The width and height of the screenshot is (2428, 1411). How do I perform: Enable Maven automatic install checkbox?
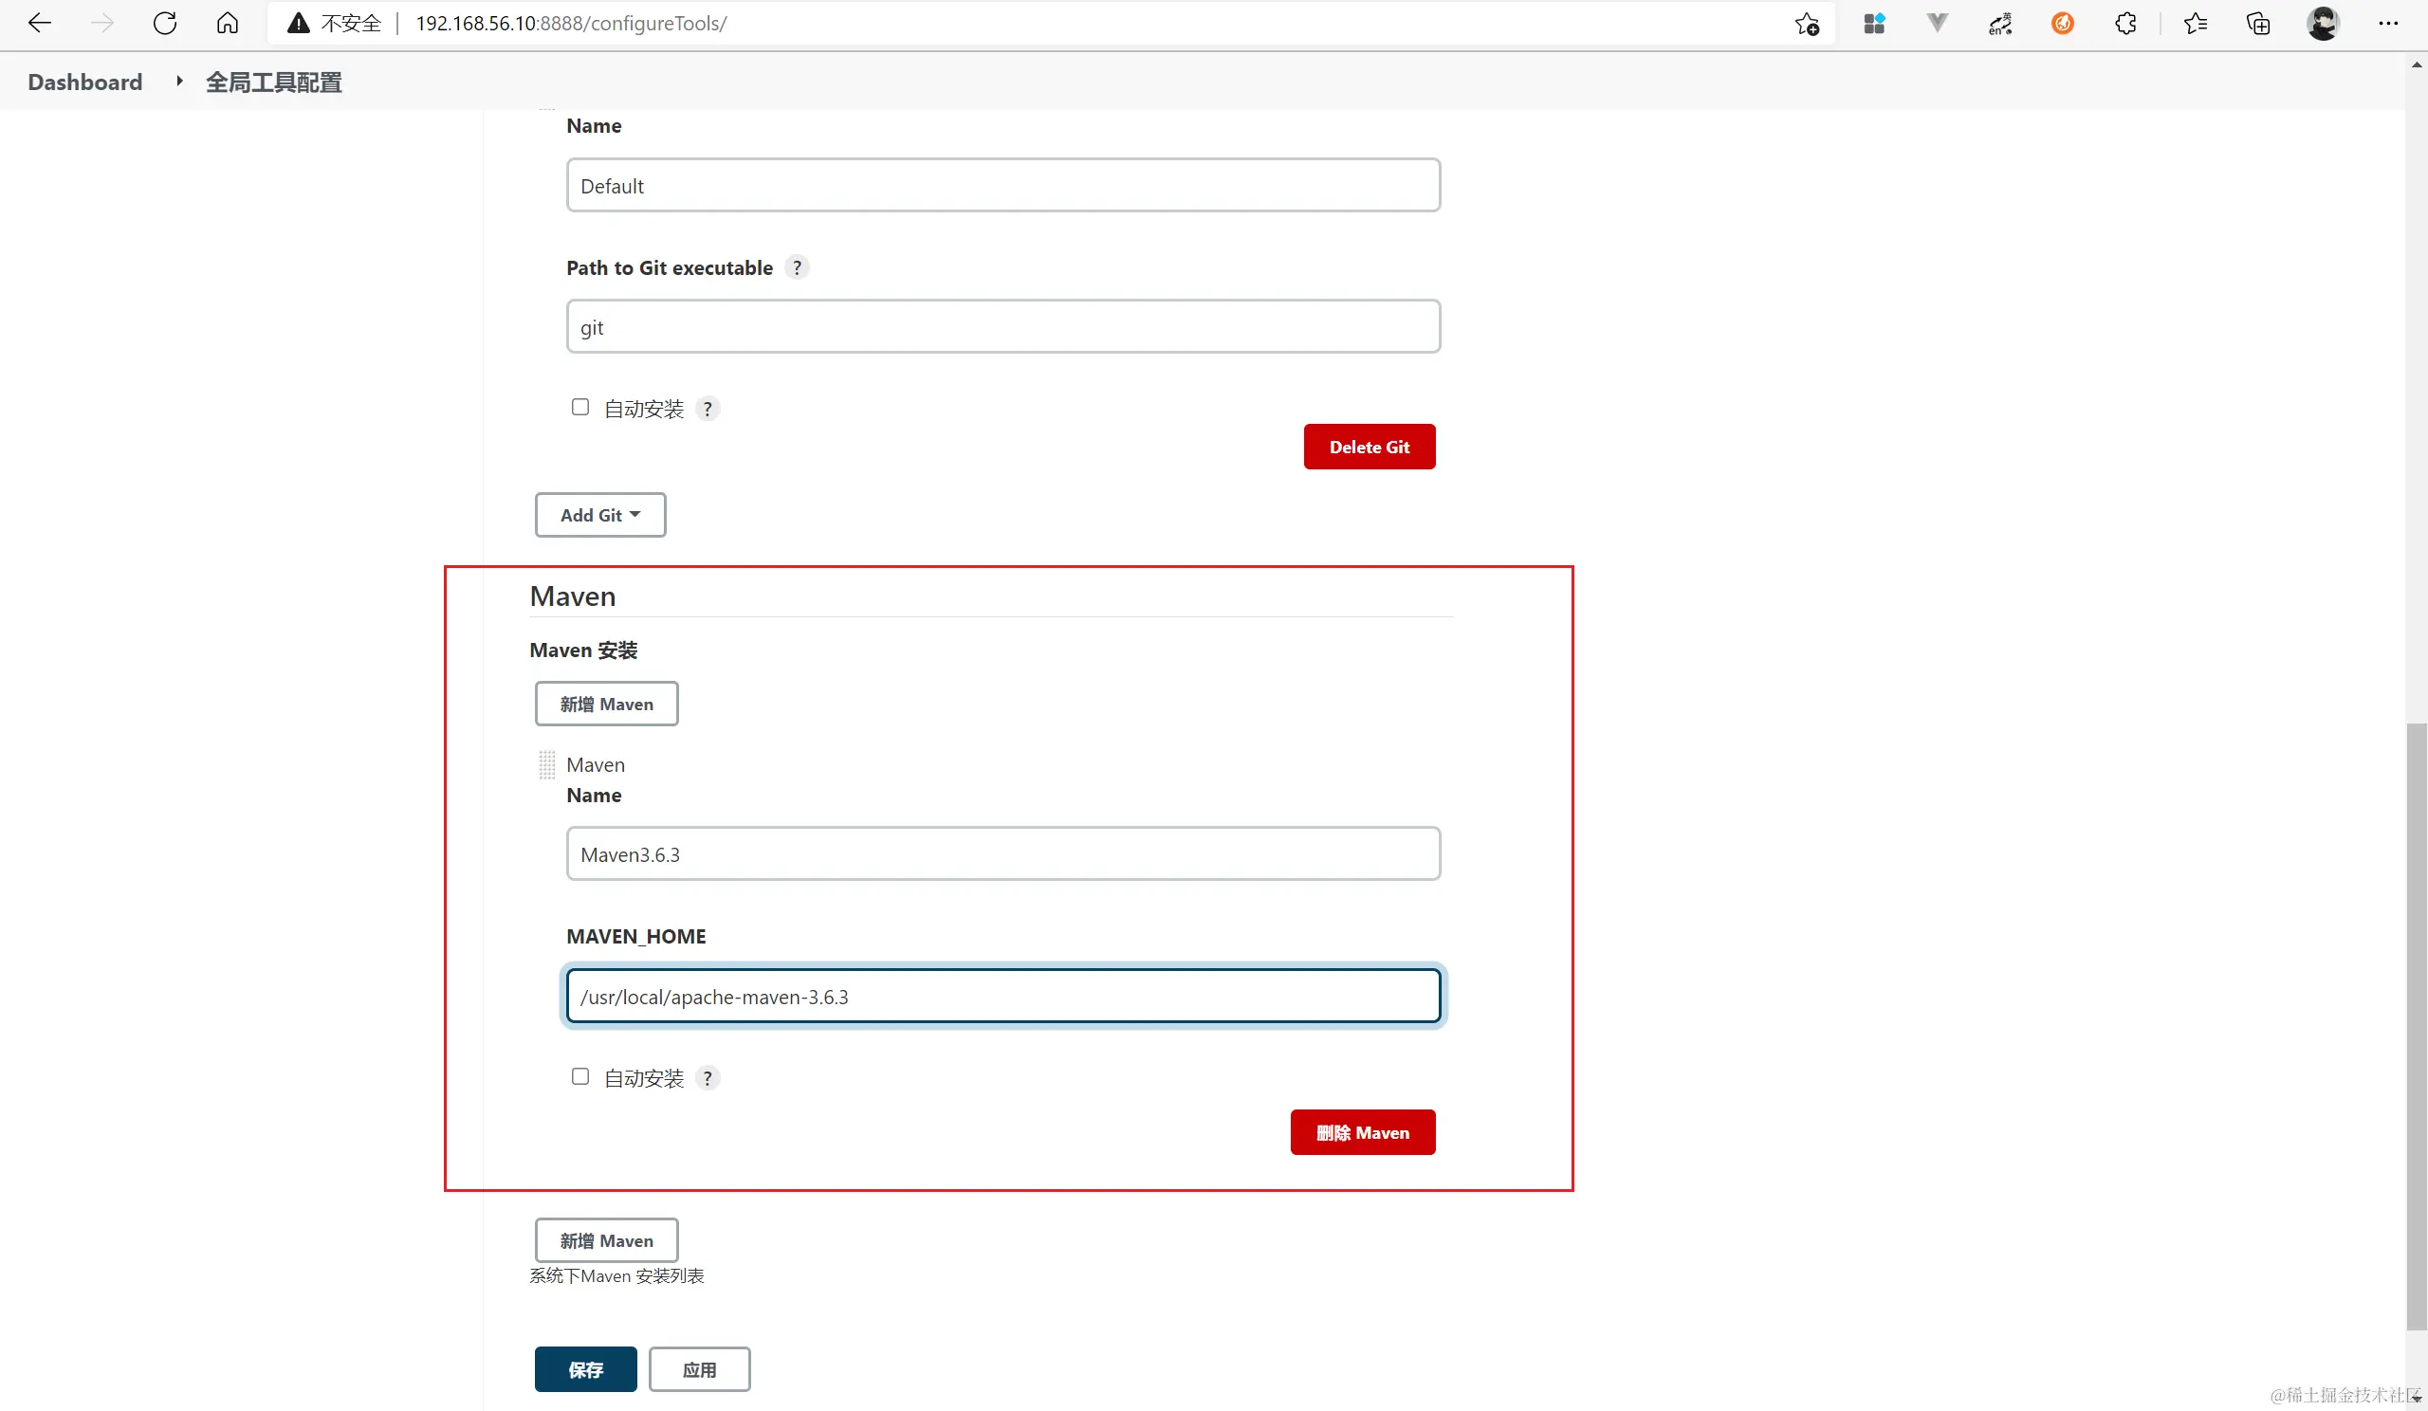tap(580, 1077)
